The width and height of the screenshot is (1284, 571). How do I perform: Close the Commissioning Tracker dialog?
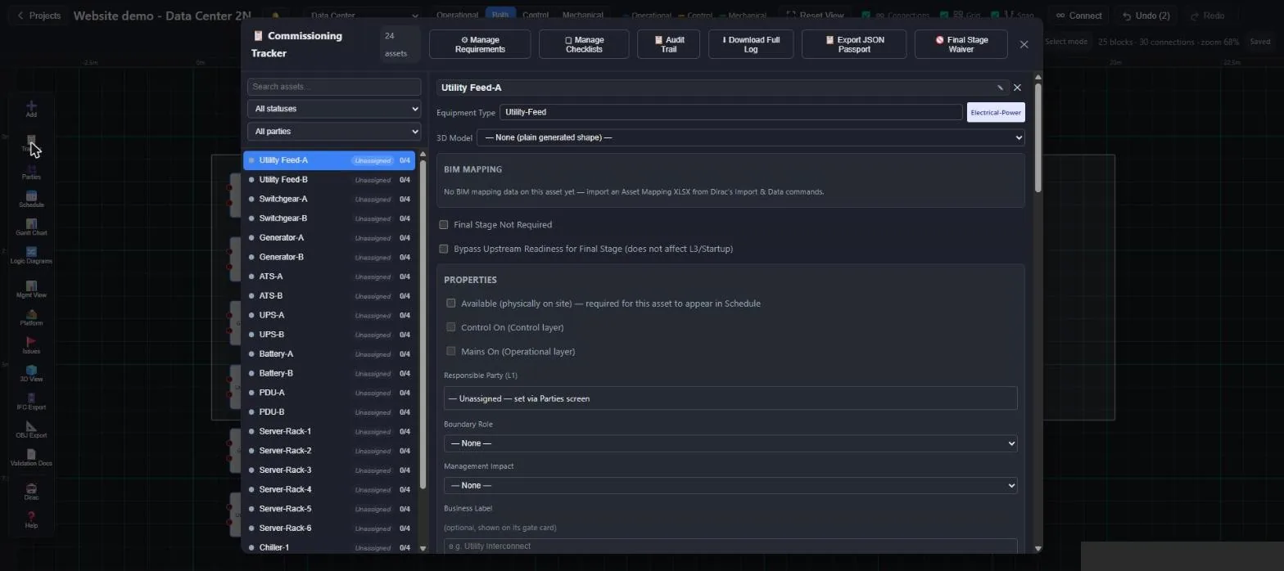(1024, 44)
